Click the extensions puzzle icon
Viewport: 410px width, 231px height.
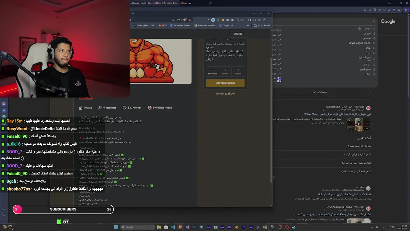coord(237,20)
